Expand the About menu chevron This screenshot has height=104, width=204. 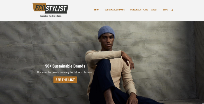159,10
